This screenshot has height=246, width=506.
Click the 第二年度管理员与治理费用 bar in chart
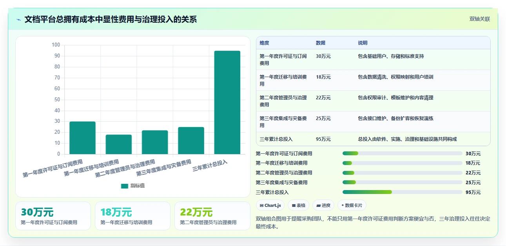(x=155, y=142)
